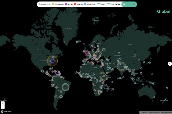The image size is (172, 114).
Task: Click the Svalbard map label
Action: coord(96,21)
